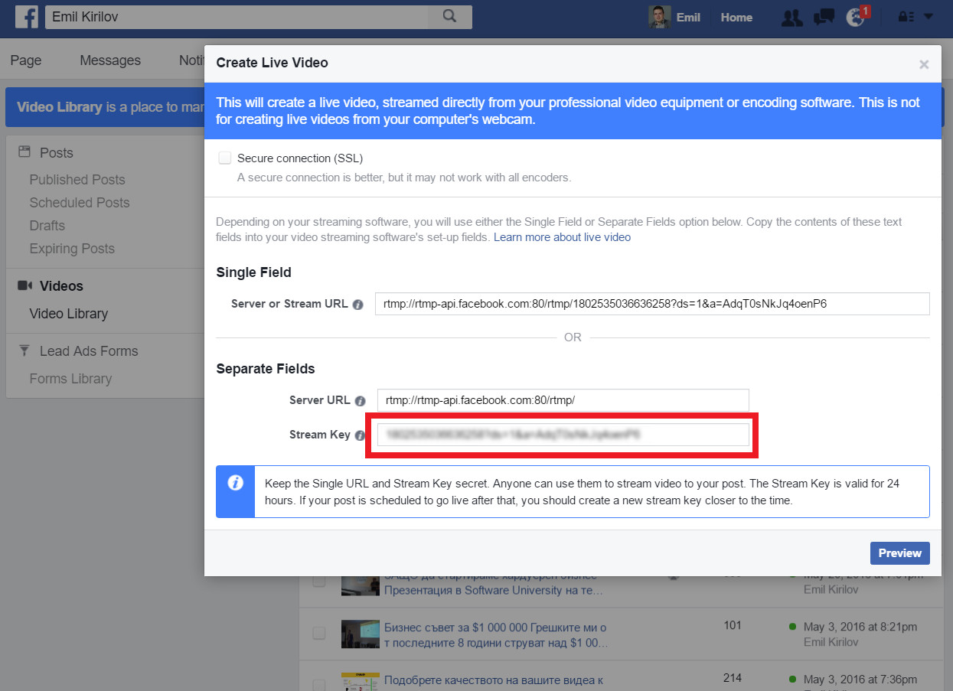Select the Server or Stream URL field

[x=652, y=304]
